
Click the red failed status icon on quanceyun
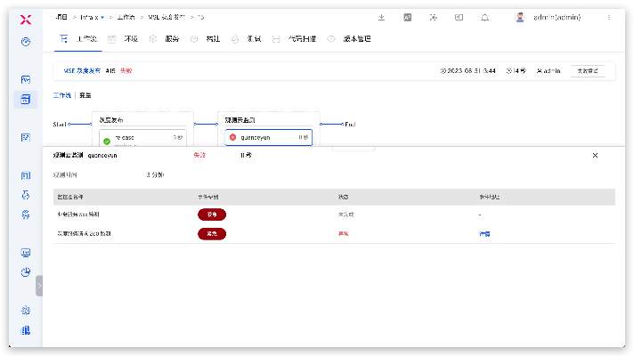click(x=232, y=137)
